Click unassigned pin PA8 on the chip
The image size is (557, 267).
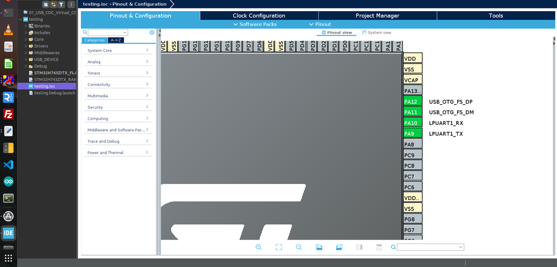pyautogui.click(x=413, y=144)
